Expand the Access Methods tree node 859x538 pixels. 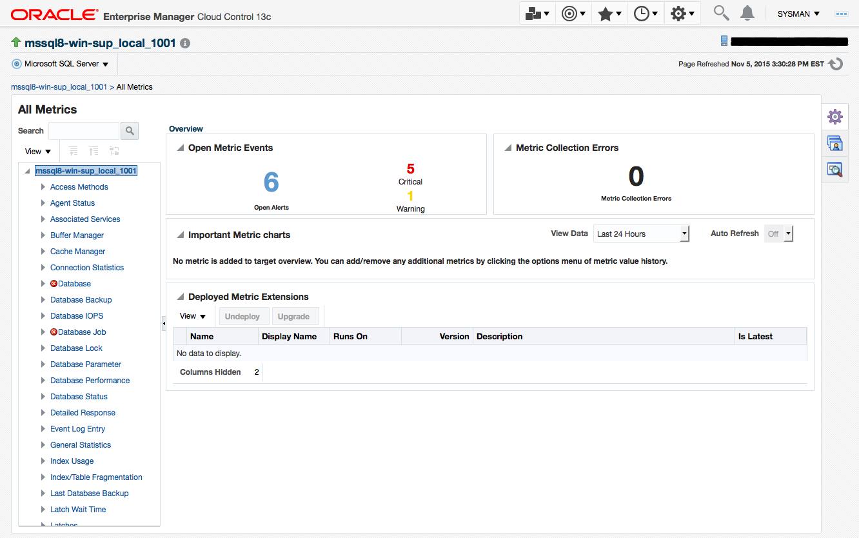(x=43, y=187)
